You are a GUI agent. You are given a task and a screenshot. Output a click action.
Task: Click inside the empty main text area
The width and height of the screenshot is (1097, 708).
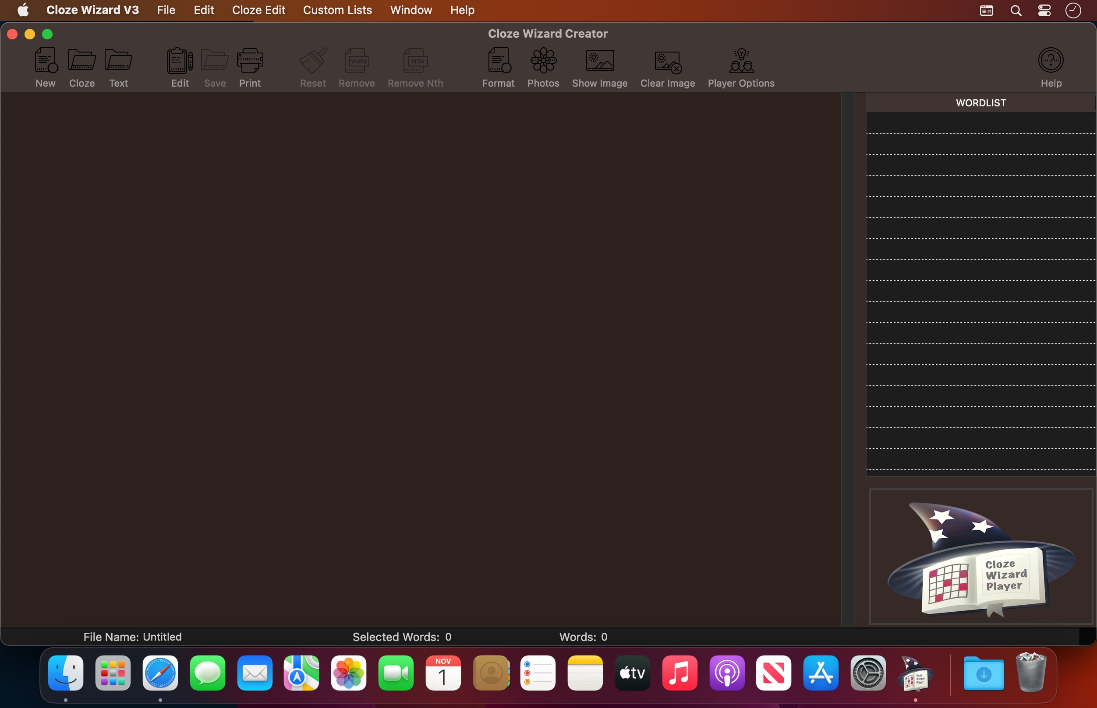(x=421, y=359)
